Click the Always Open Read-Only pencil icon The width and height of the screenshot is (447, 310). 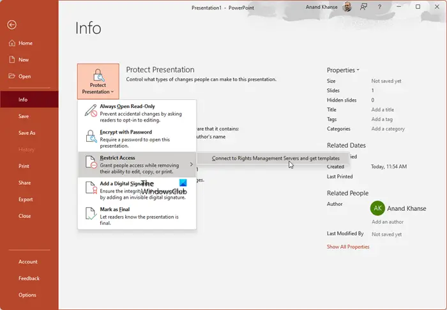[x=91, y=111]
